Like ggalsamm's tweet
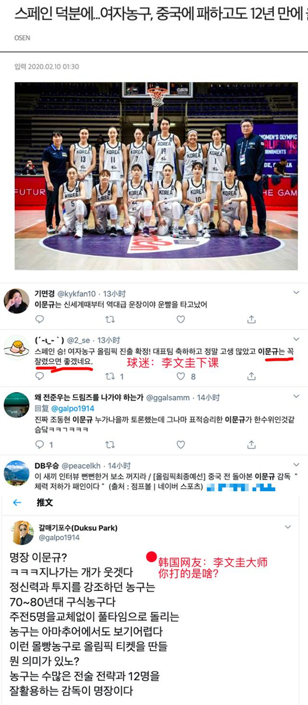The image size is (308, 705). click(x=181, y=445)
